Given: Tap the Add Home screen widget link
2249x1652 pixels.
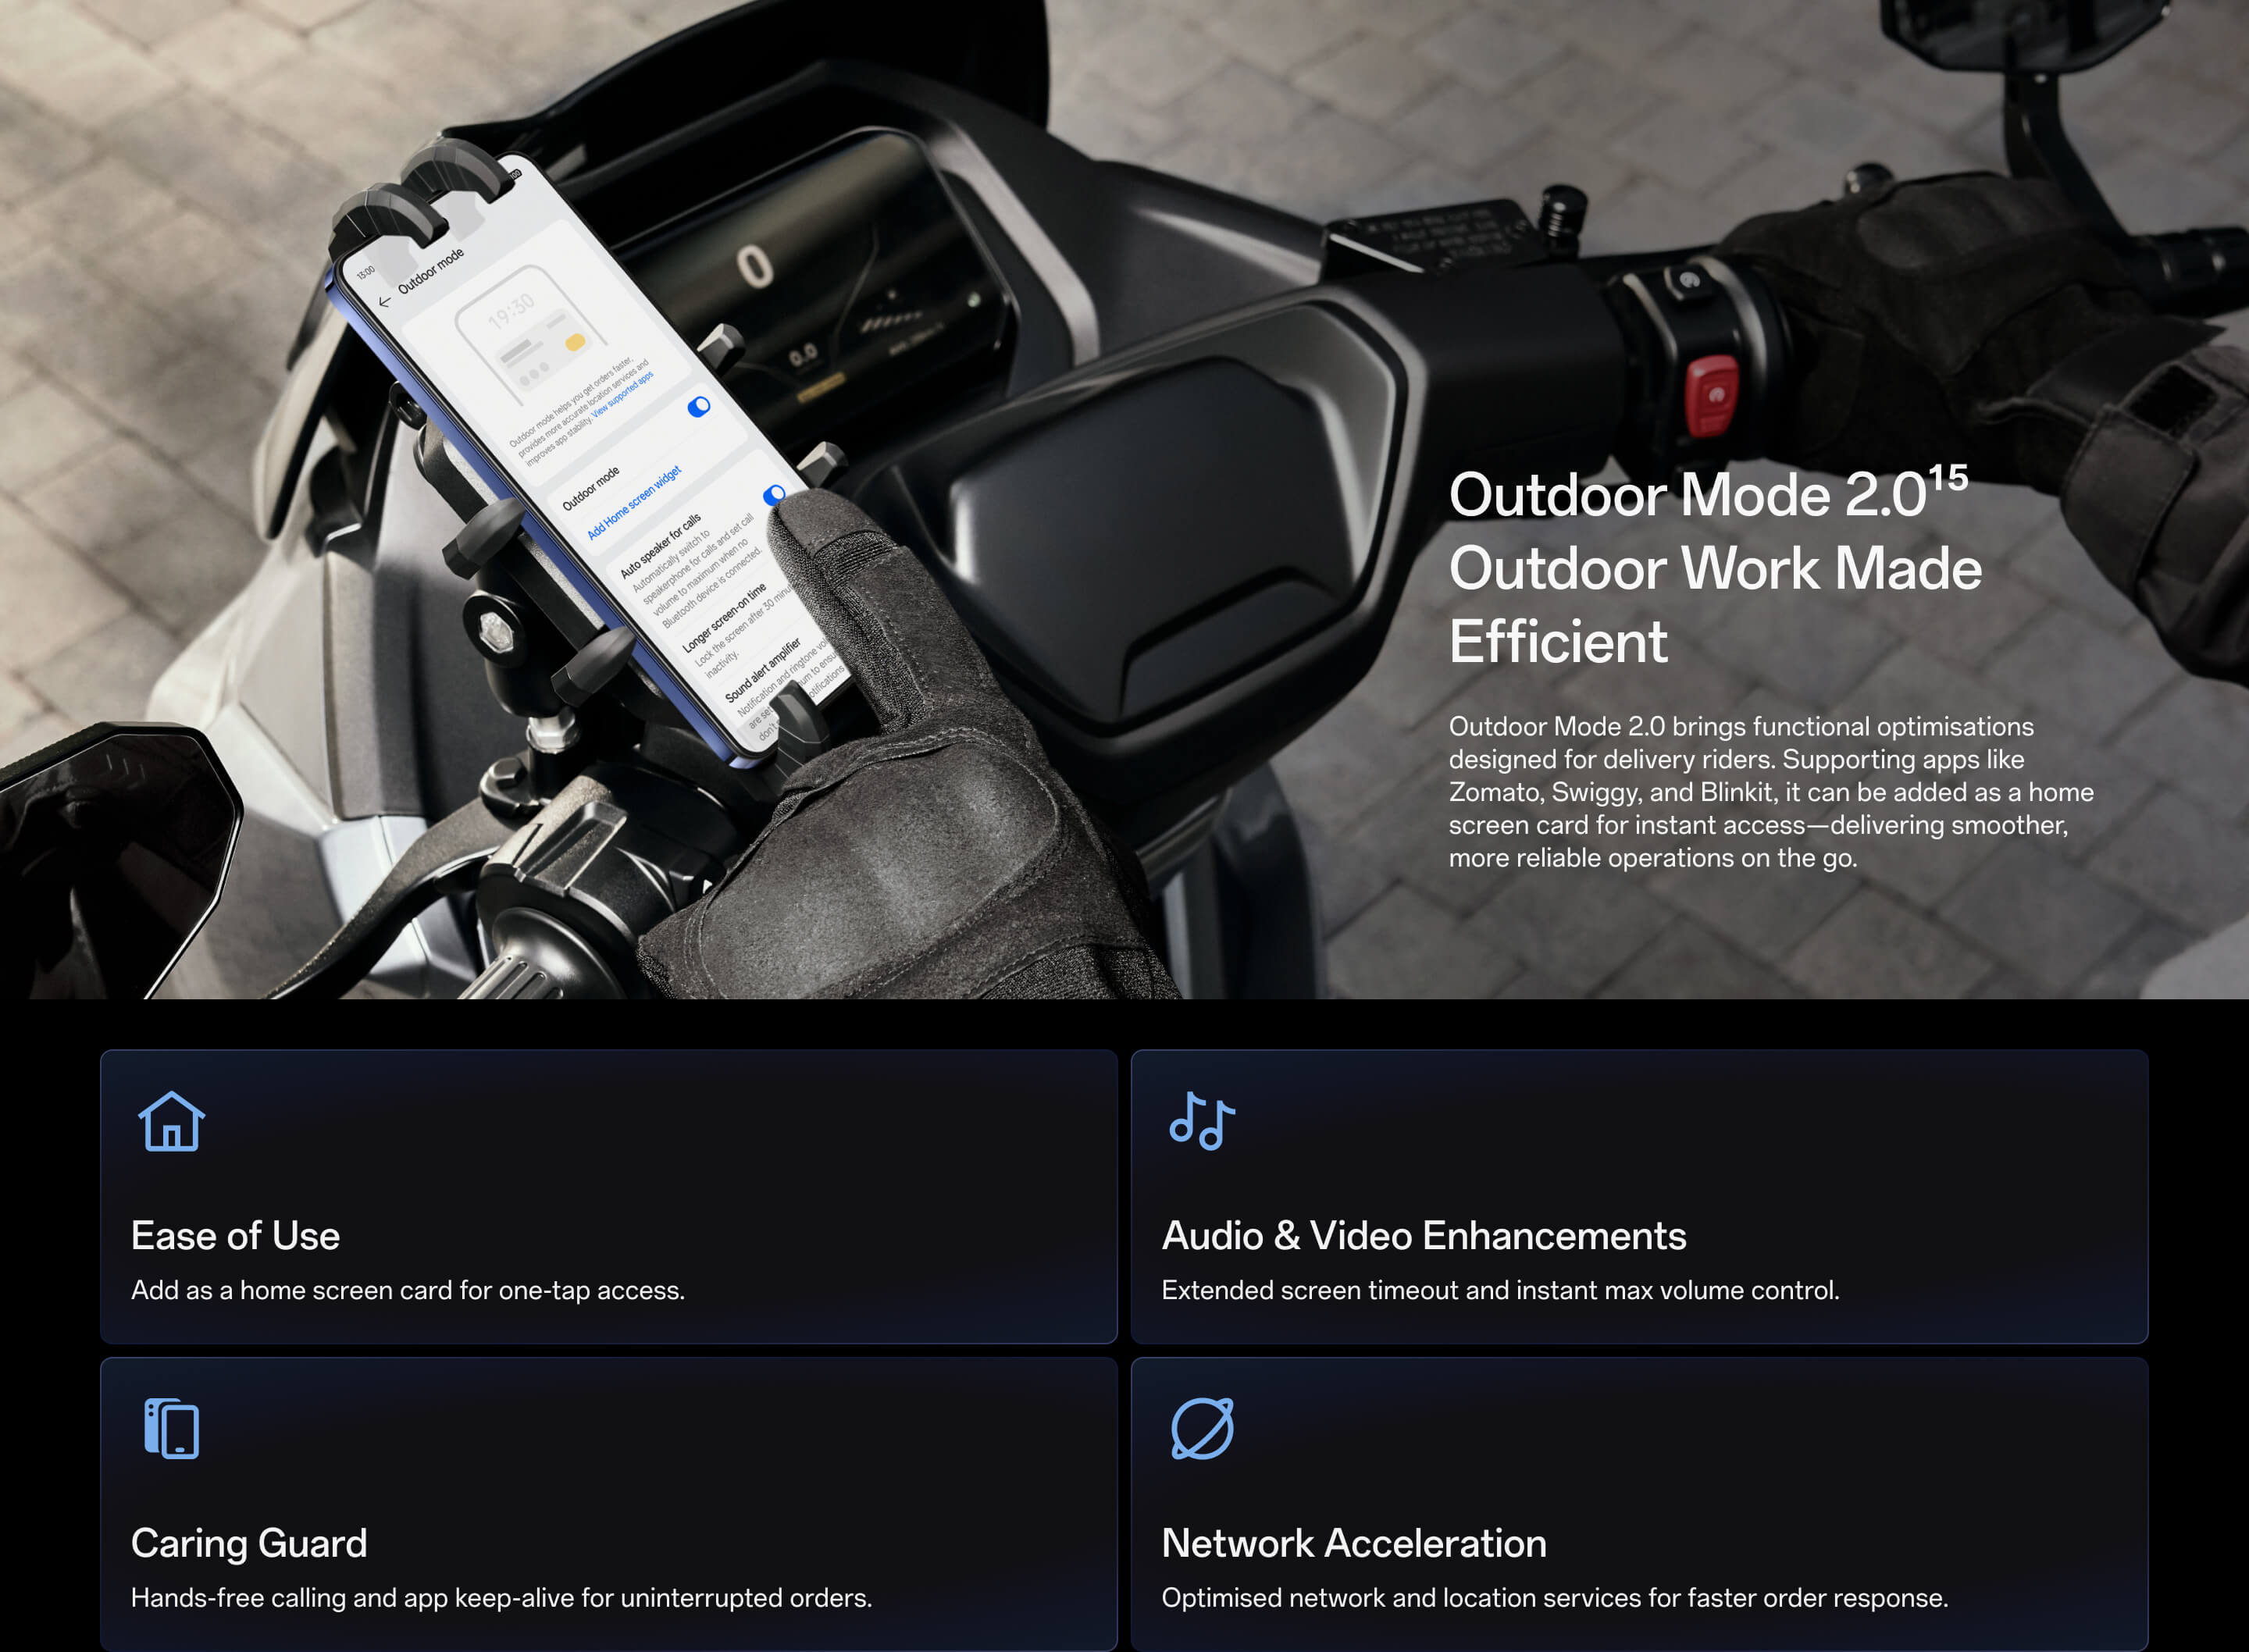Looking at the screenshot, I should [x=634, y=503].
